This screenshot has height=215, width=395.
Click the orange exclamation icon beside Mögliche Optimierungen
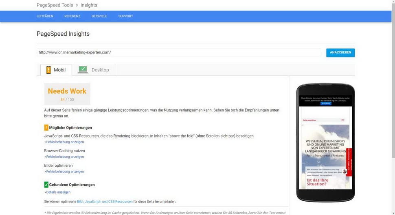pyautogui.click(x=46, y=128)
